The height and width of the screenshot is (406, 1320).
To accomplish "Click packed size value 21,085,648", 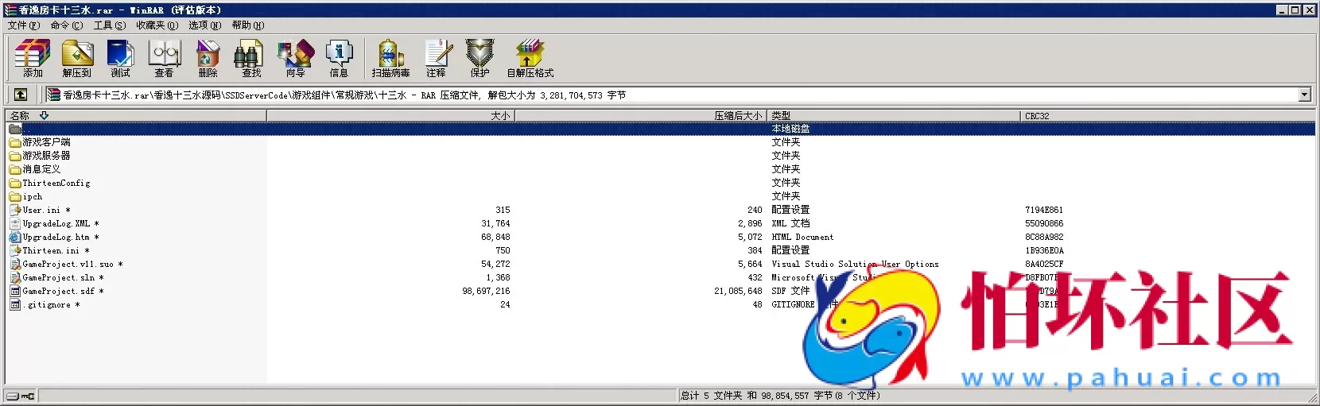I will [x=738, y=291].
